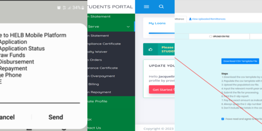Open Billing in the sidebar submenu
Image resolution: width=262 pixels, height=131 pixels.
(x=94, y=84)
